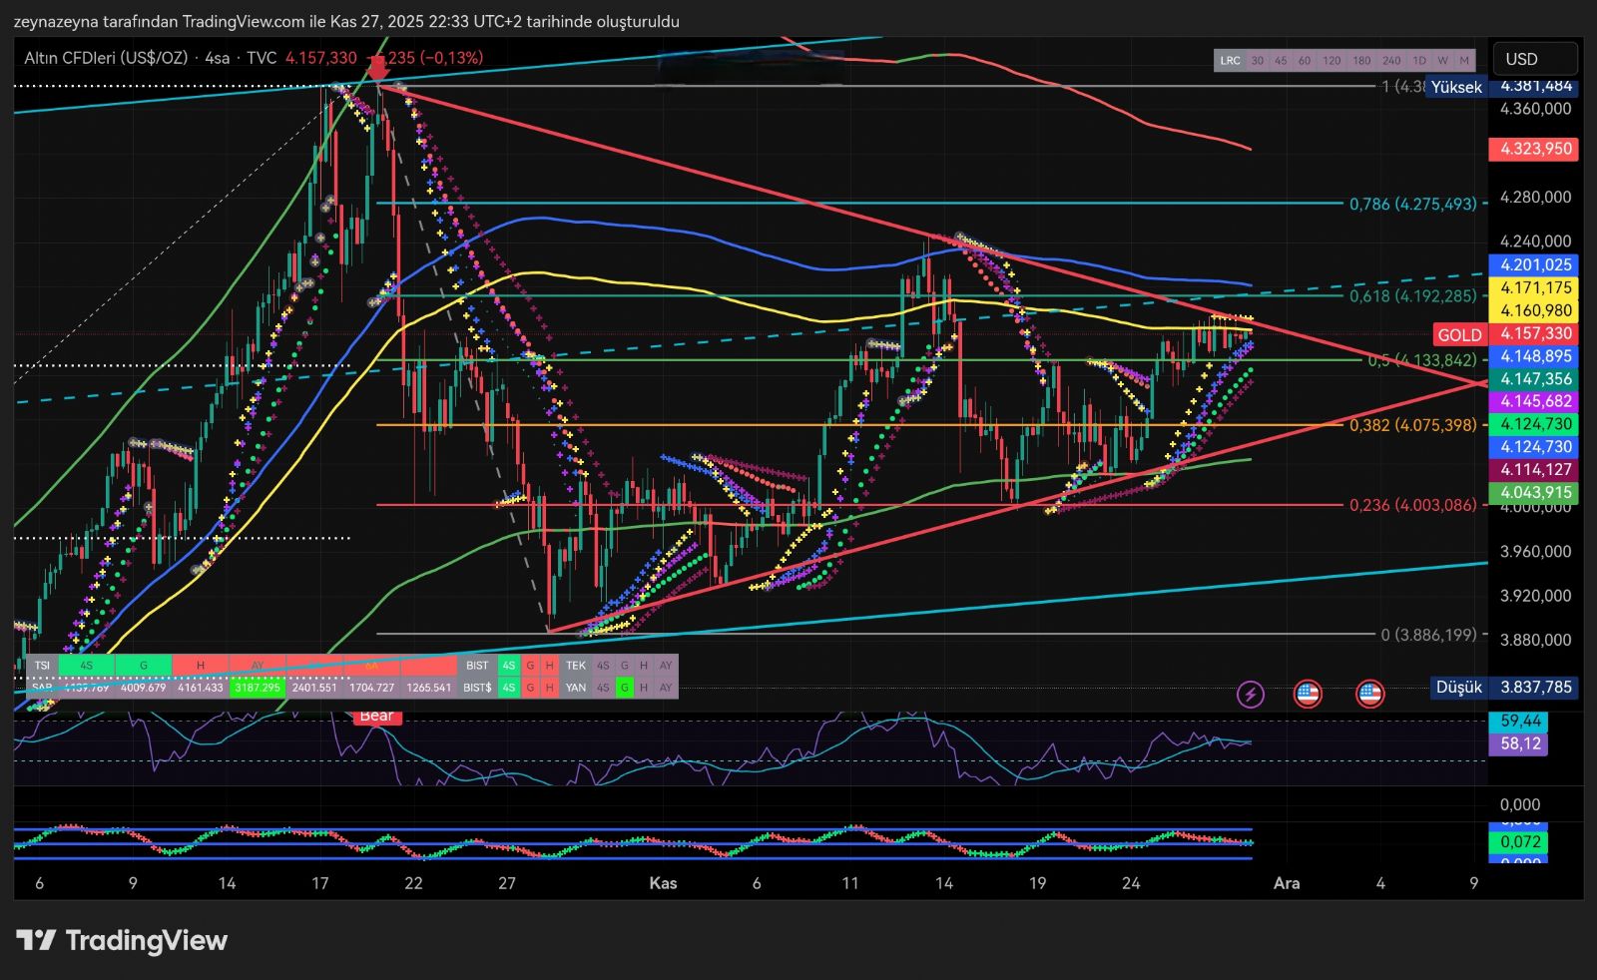The image size is (1597, 980).
Task: Click the purple lightning bolt event icon
Action: (1250, 694)
